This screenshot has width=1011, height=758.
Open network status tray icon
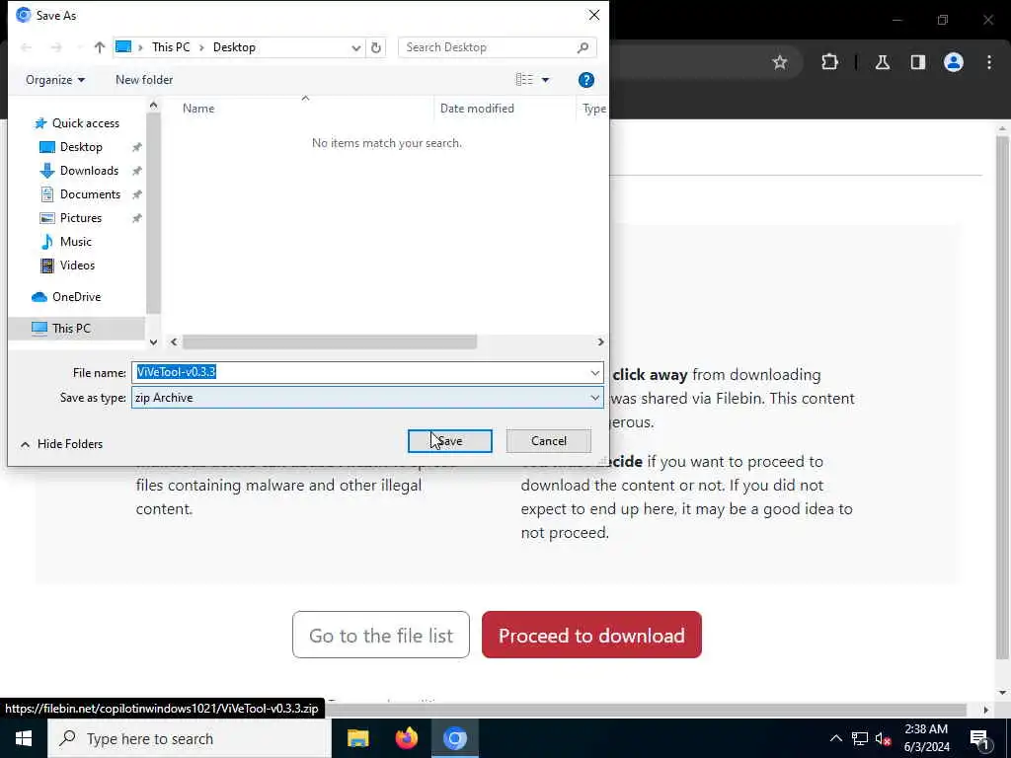click(860, 738)
